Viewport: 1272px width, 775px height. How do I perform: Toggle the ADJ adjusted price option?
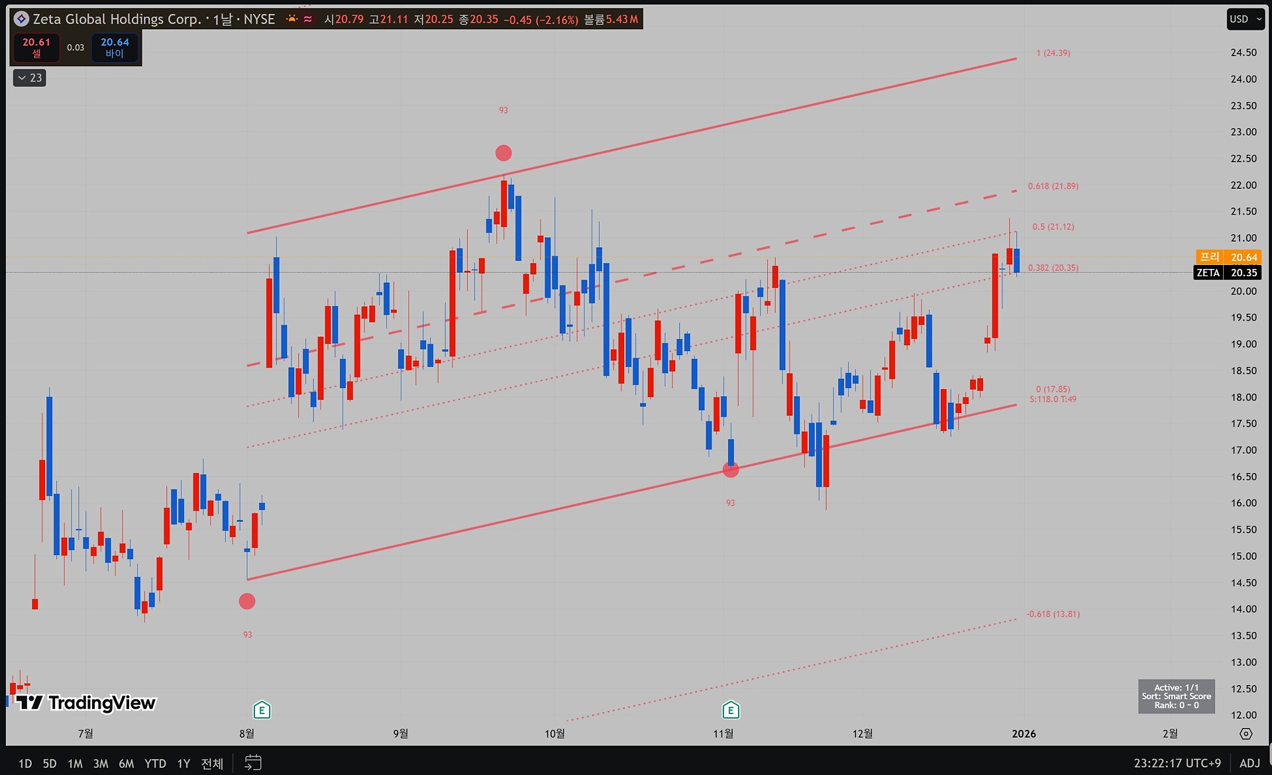[1249, 763]
